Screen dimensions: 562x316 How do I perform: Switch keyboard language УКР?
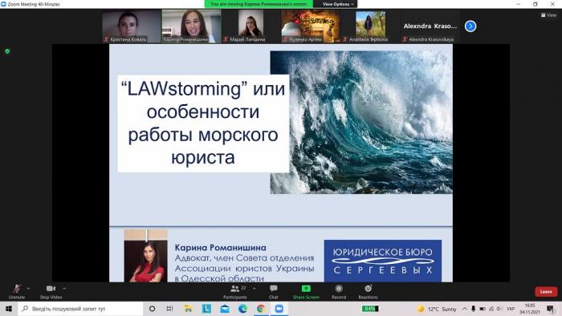pyautogui.click(x=511, y=309)
